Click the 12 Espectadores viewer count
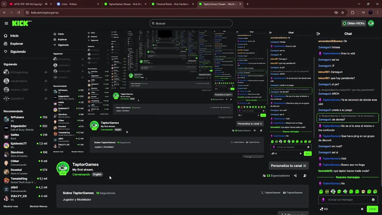382x215 pixels. coord(276,176)
